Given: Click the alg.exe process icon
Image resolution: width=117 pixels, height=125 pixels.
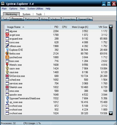Looking at the screenshot, I should tap(7, 31).
